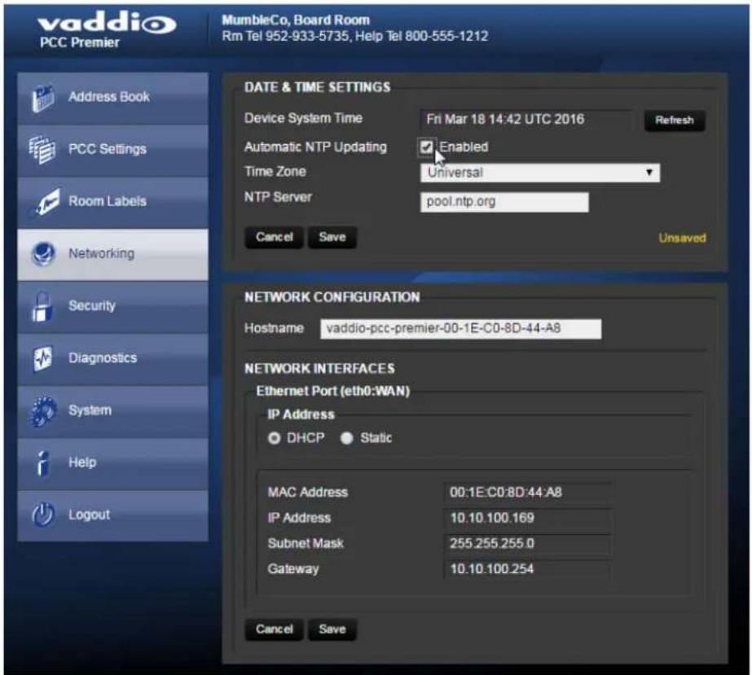Click the Subnet Mask label
The image size is (752, 675).
(306, 543)
